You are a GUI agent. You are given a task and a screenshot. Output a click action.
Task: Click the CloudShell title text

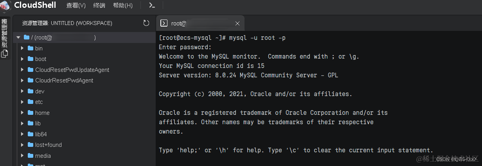(35, 5)
